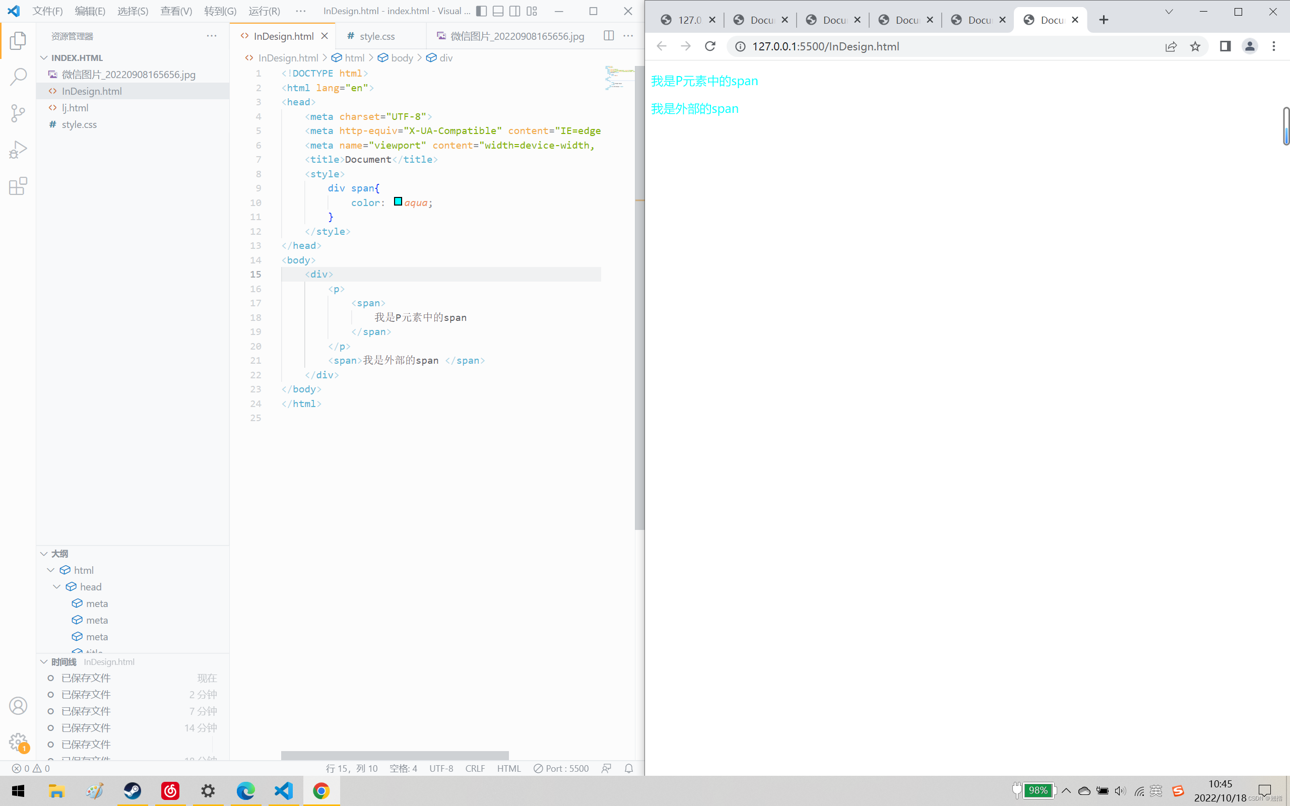
Task: Open the Source Control panel
Action: 18,113
